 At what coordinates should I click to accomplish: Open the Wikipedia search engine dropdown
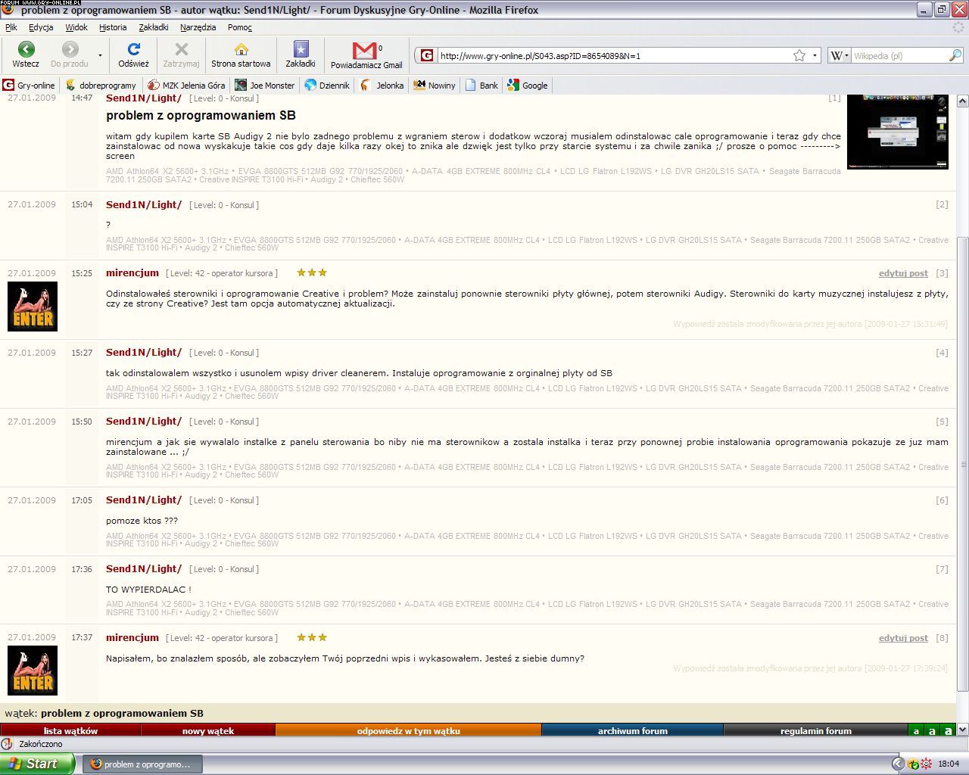(839, 55)
